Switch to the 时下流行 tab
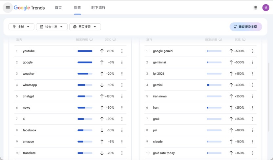This screenshot has height=160, width=273. [98, 8]
